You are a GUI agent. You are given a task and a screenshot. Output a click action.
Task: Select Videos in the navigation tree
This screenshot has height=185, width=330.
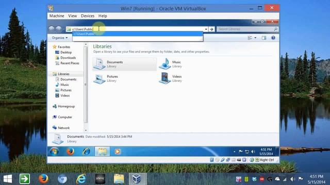(62, 96)
